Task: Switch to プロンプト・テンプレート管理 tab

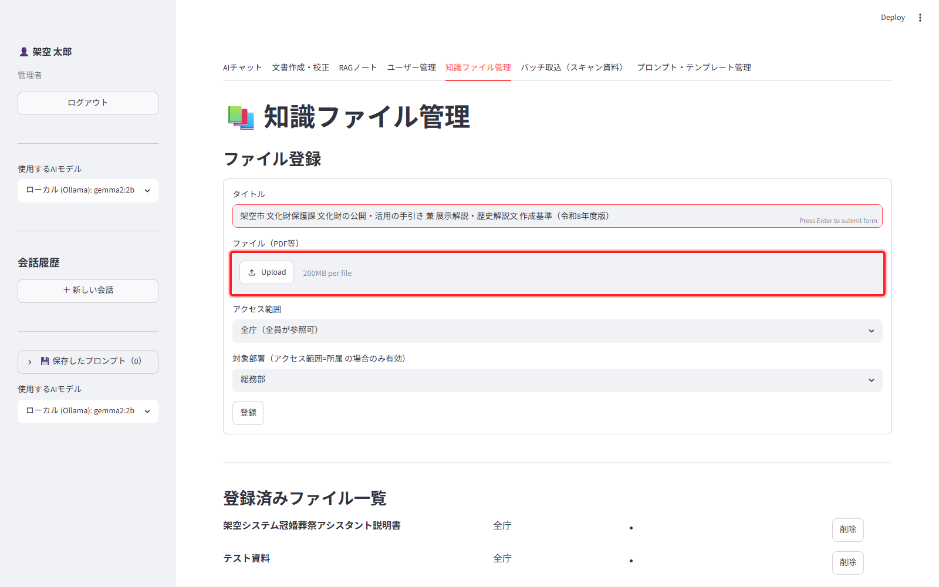Action: [694, 68]
